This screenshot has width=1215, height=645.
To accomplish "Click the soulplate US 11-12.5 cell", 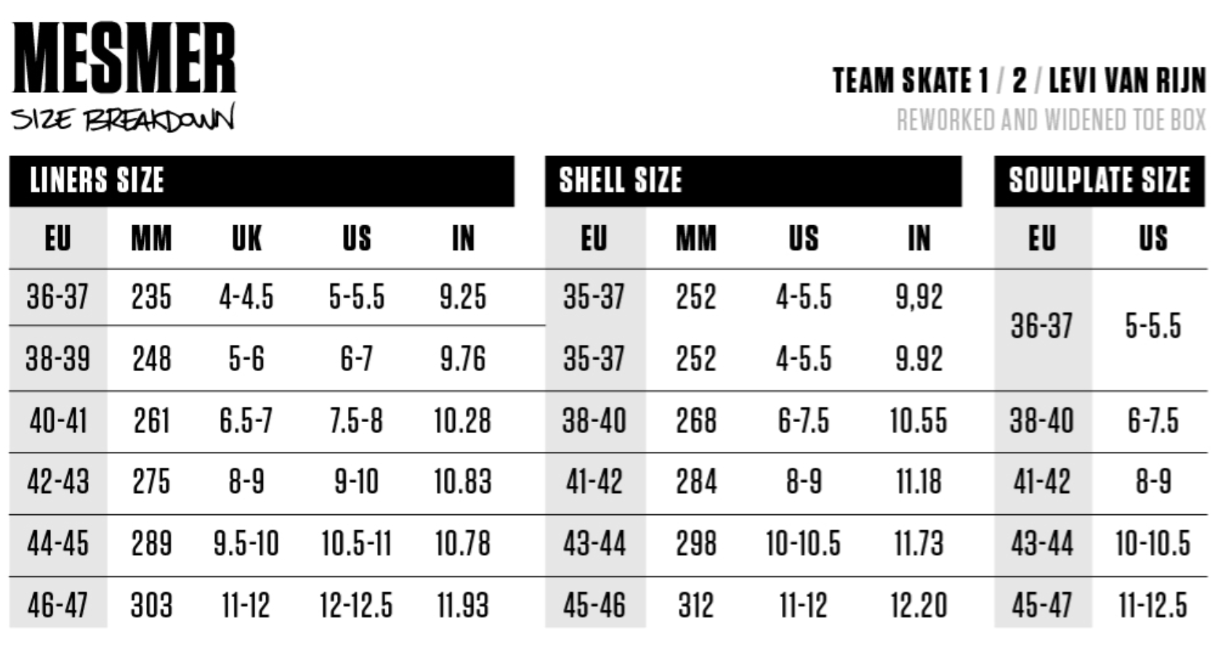I will coord(1153,606).
